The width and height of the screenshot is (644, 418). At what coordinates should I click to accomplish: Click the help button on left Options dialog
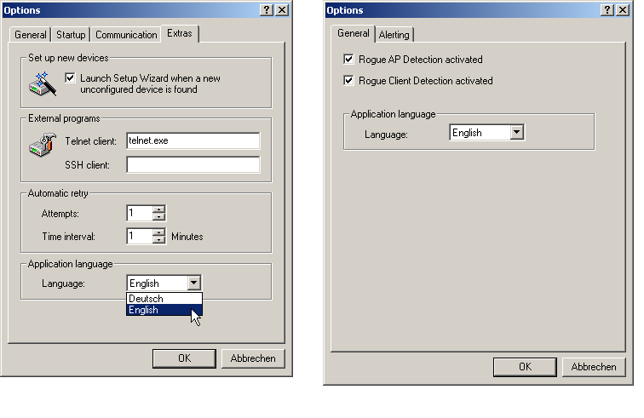[267, 9]
